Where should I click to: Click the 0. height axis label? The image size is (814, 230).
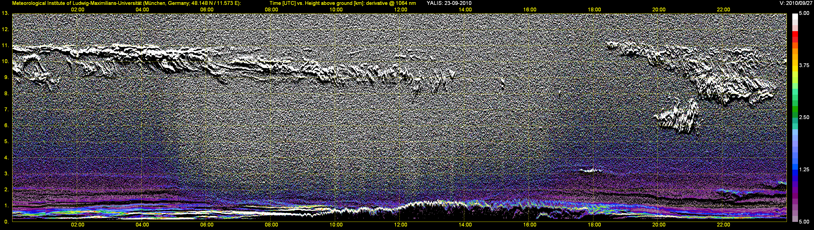(6, 222)
